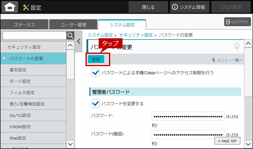Log out with ログアウト button
Image resolution: width=253 pixels, height=149 pixels.
(237, 22)
